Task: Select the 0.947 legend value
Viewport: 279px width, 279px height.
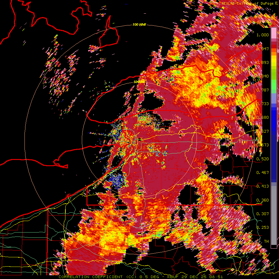Action: tap(263, 49)
